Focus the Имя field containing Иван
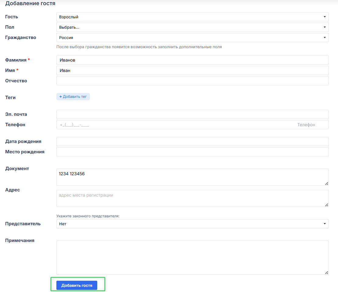 [x=192, y=70]
